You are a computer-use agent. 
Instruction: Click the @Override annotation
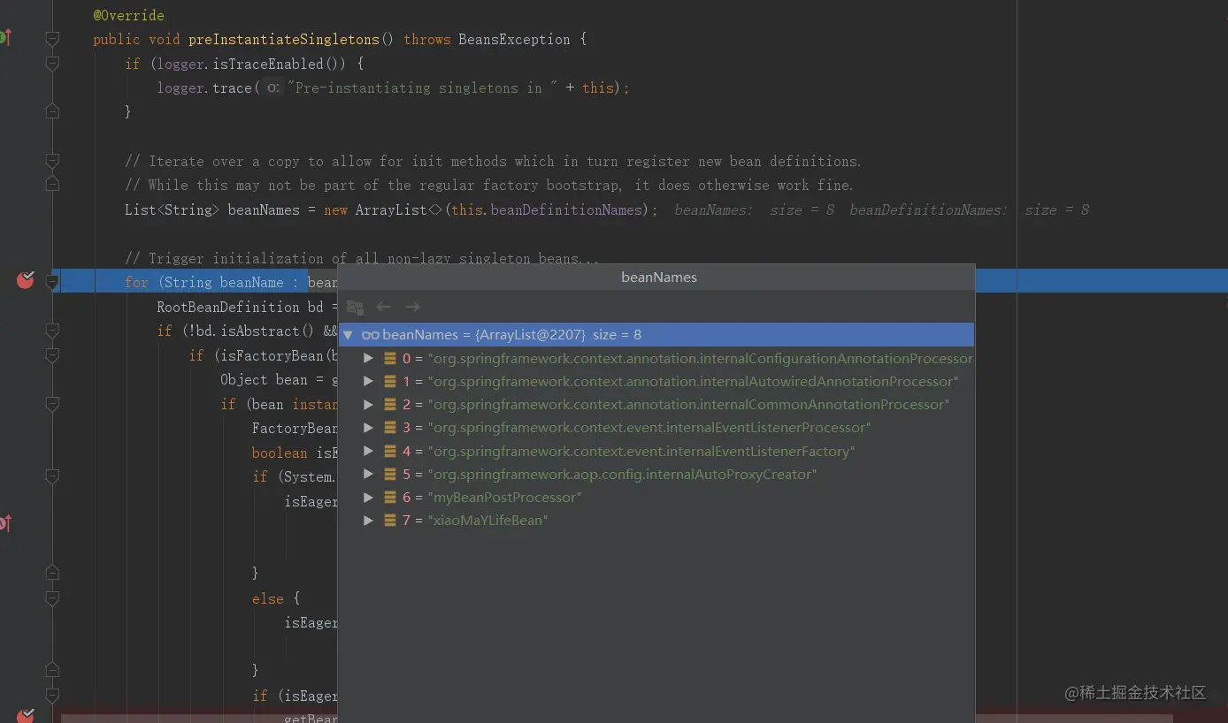(129, 15)
